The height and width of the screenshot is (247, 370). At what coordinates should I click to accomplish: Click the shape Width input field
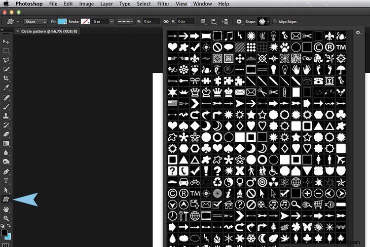[151, 22]
